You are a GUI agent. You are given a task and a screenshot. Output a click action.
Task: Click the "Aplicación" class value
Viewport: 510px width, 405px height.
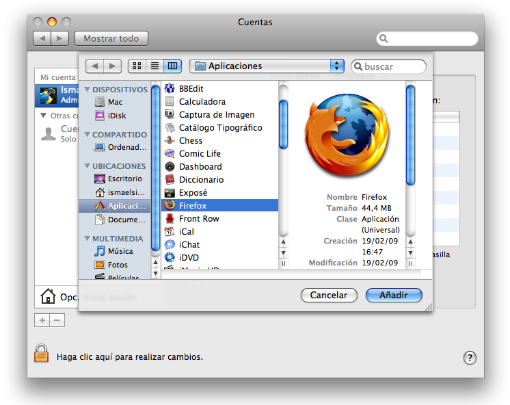click(380, 219)
